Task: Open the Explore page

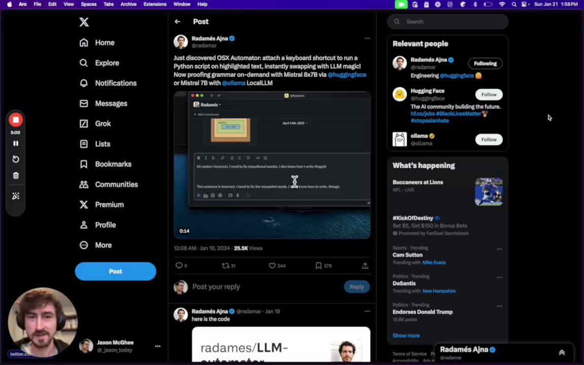Action: click(x=99, y=63)
